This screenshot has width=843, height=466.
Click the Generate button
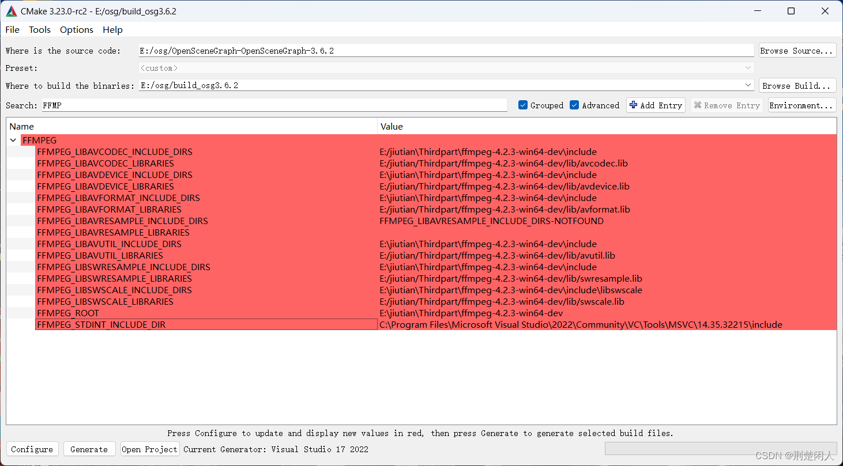89,449
